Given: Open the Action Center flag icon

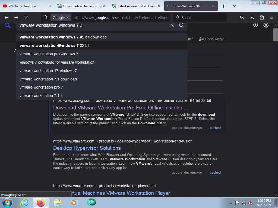Looking at the screenshot, I should [237, 203].
